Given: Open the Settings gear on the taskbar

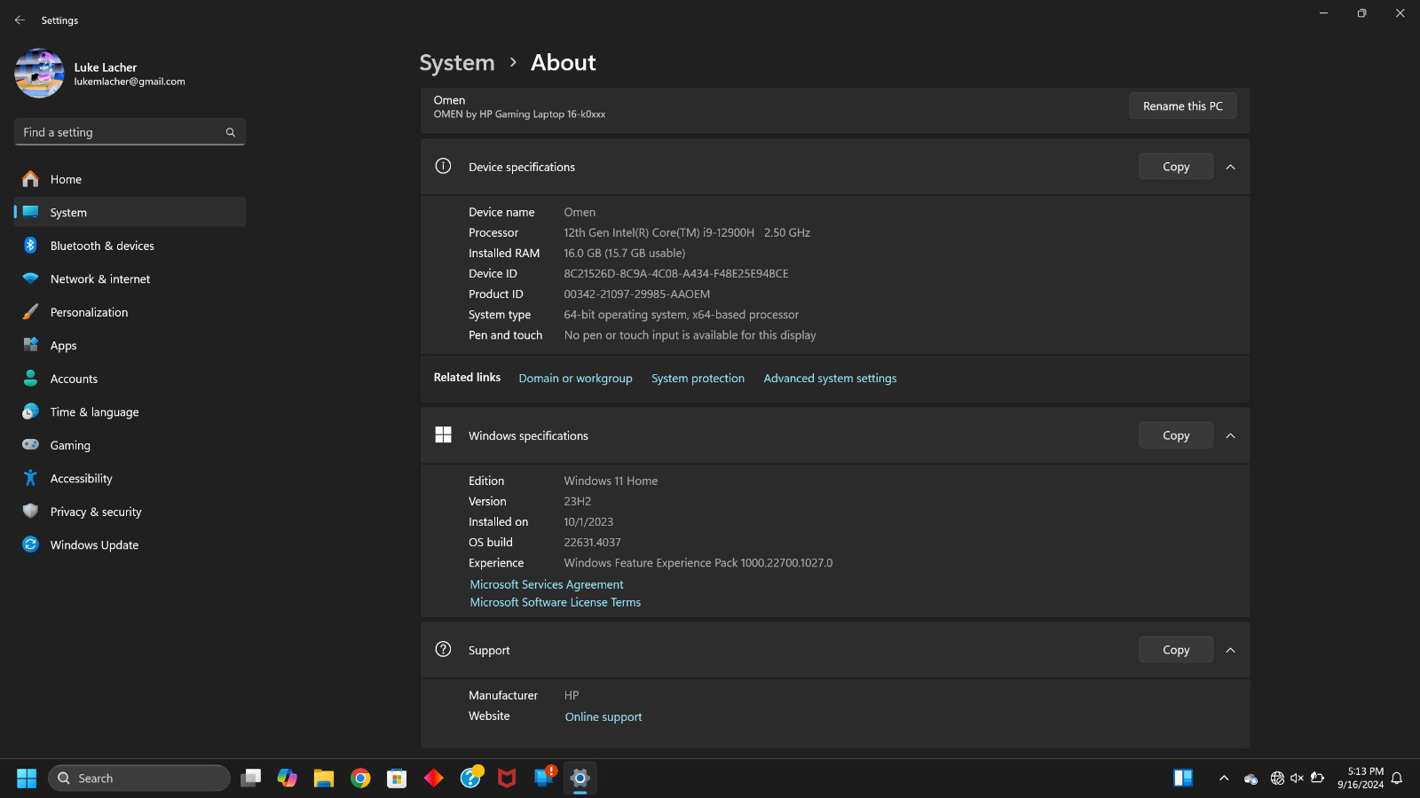Looking at the screenshot, I should tap(580, 778).
